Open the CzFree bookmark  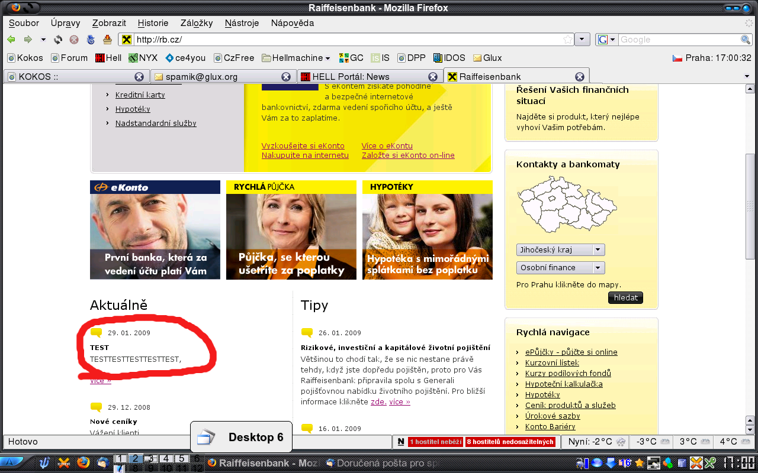233,58
